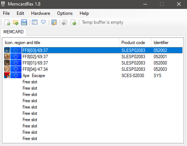Click the toolbar drag grip handle
Screen dimensions: 187x146
tap(1, 22)
